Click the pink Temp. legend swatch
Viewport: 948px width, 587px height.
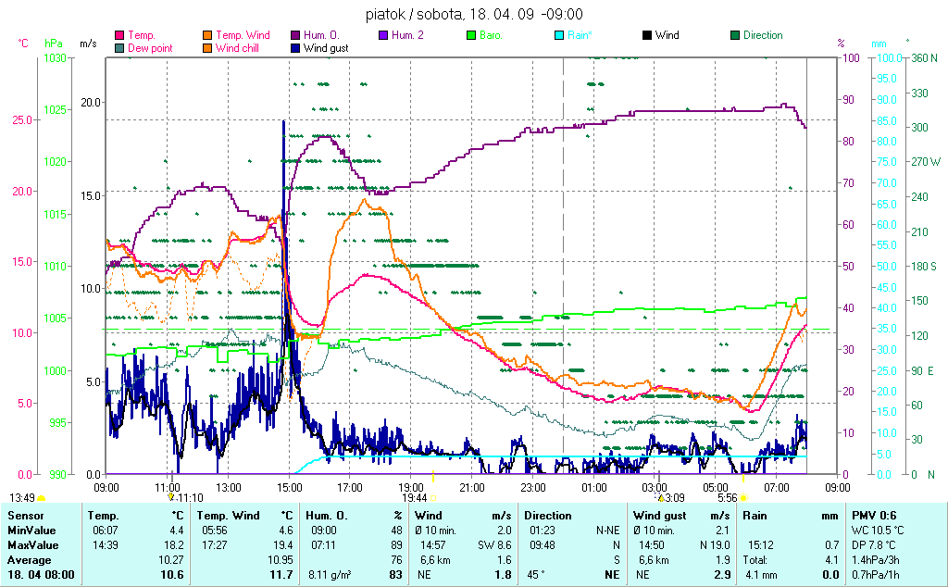pos(119,35)
